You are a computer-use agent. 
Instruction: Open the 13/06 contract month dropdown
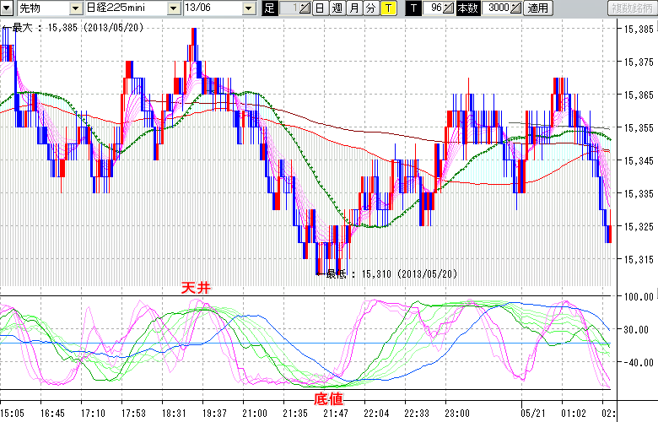217,8
